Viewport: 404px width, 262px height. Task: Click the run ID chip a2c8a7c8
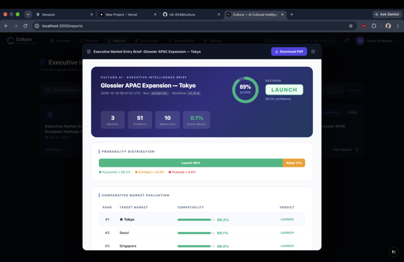point(159,93)
